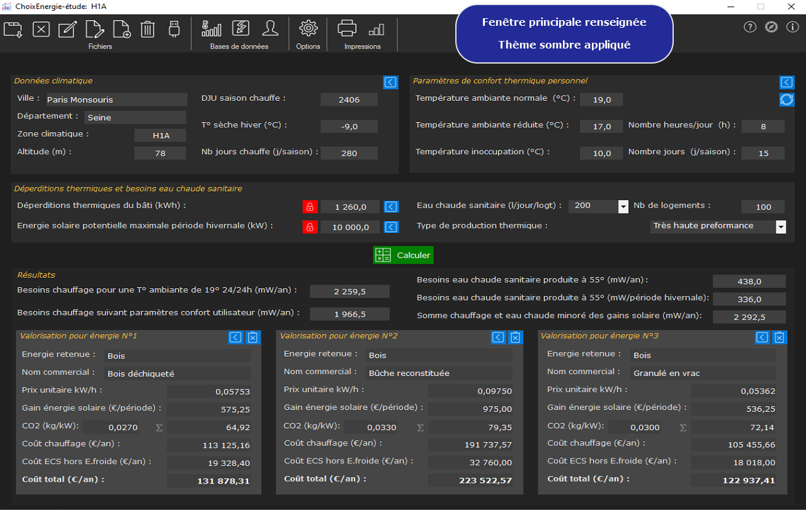Viewport: 806px width, 510px height.
Task: Click Coût total value 122 937,41
Action: (x=734, y=480)
